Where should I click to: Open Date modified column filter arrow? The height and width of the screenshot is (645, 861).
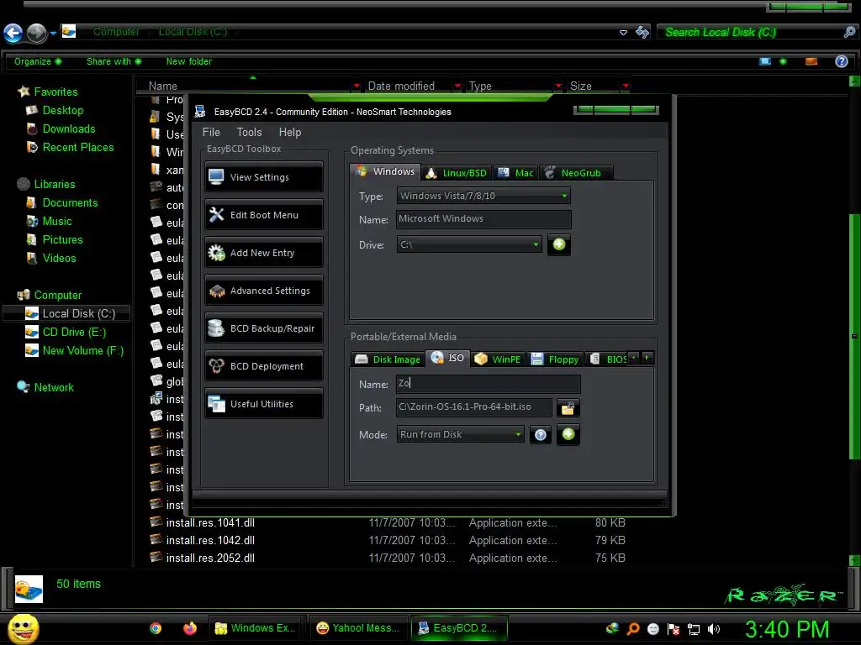[x=457, y=86]
